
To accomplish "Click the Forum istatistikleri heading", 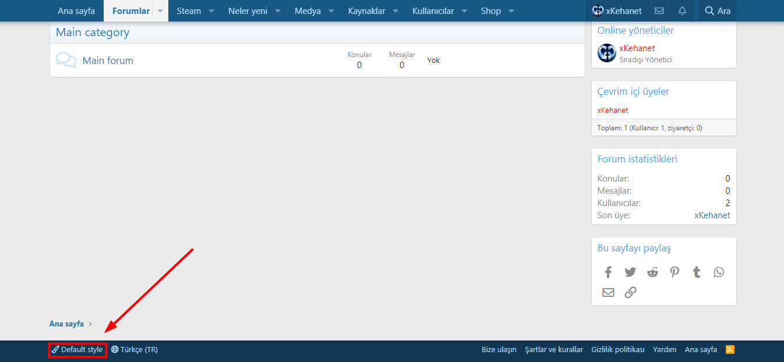I will (637, 159).
